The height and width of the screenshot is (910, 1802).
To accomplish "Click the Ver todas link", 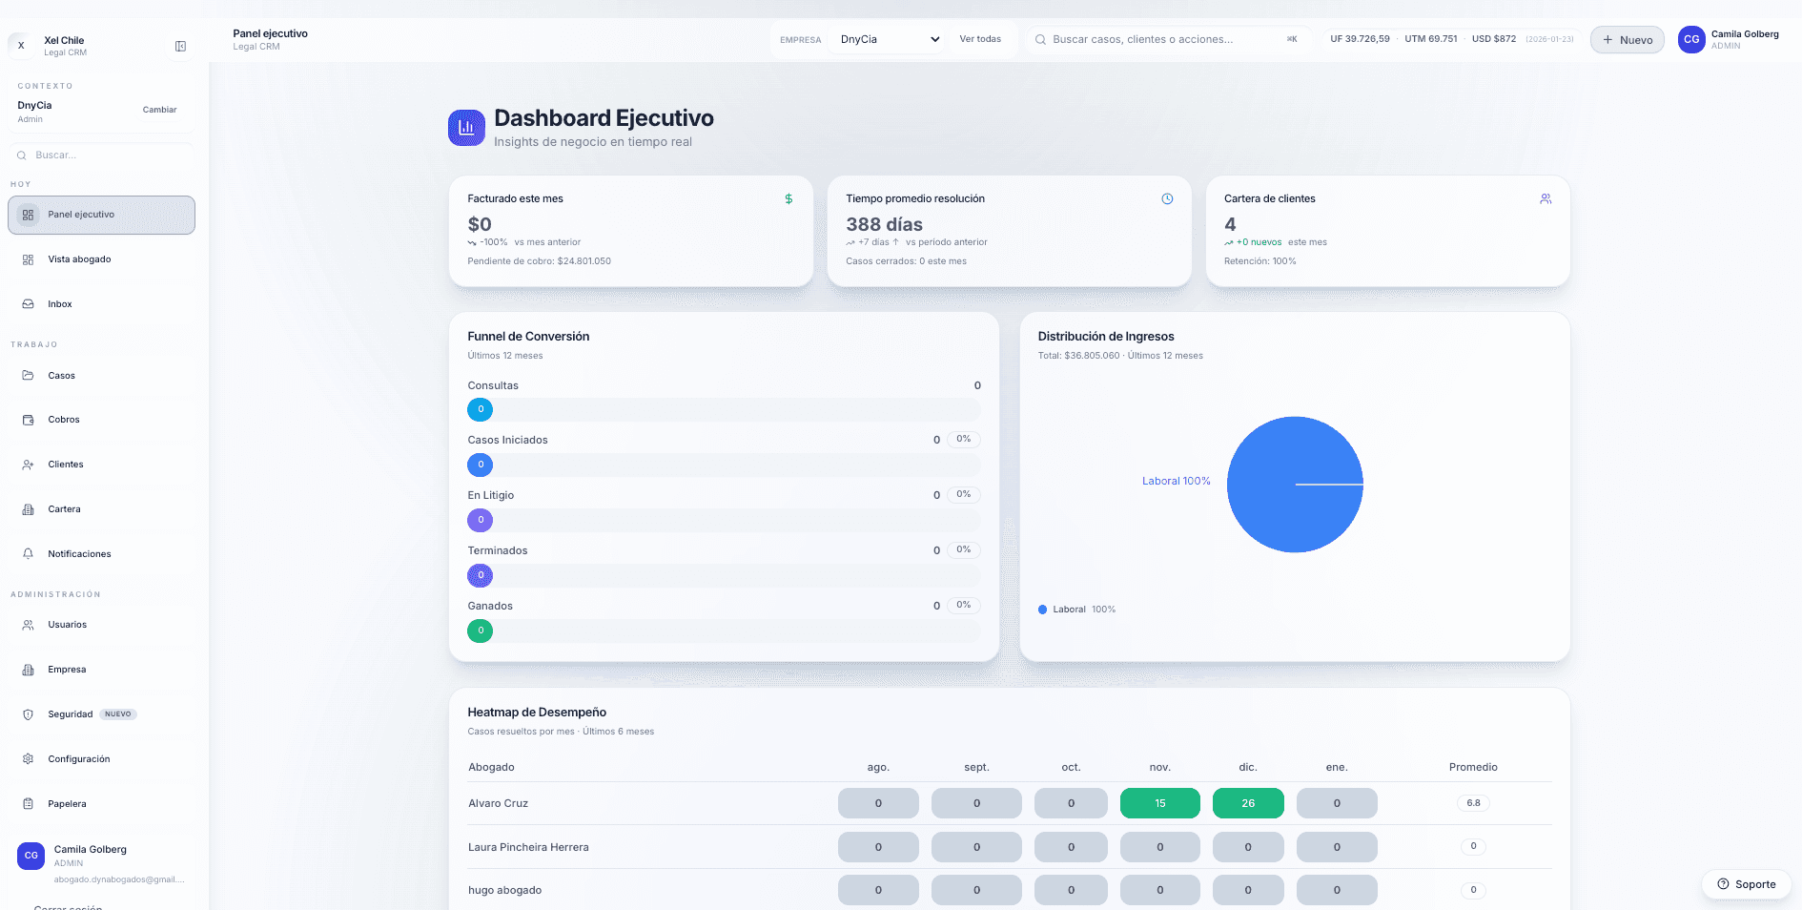I will click(x=979, y=39).
